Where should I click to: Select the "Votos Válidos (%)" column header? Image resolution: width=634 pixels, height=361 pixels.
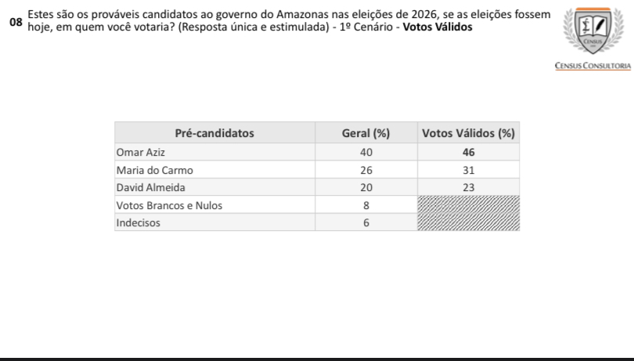(x=468, y=133)
